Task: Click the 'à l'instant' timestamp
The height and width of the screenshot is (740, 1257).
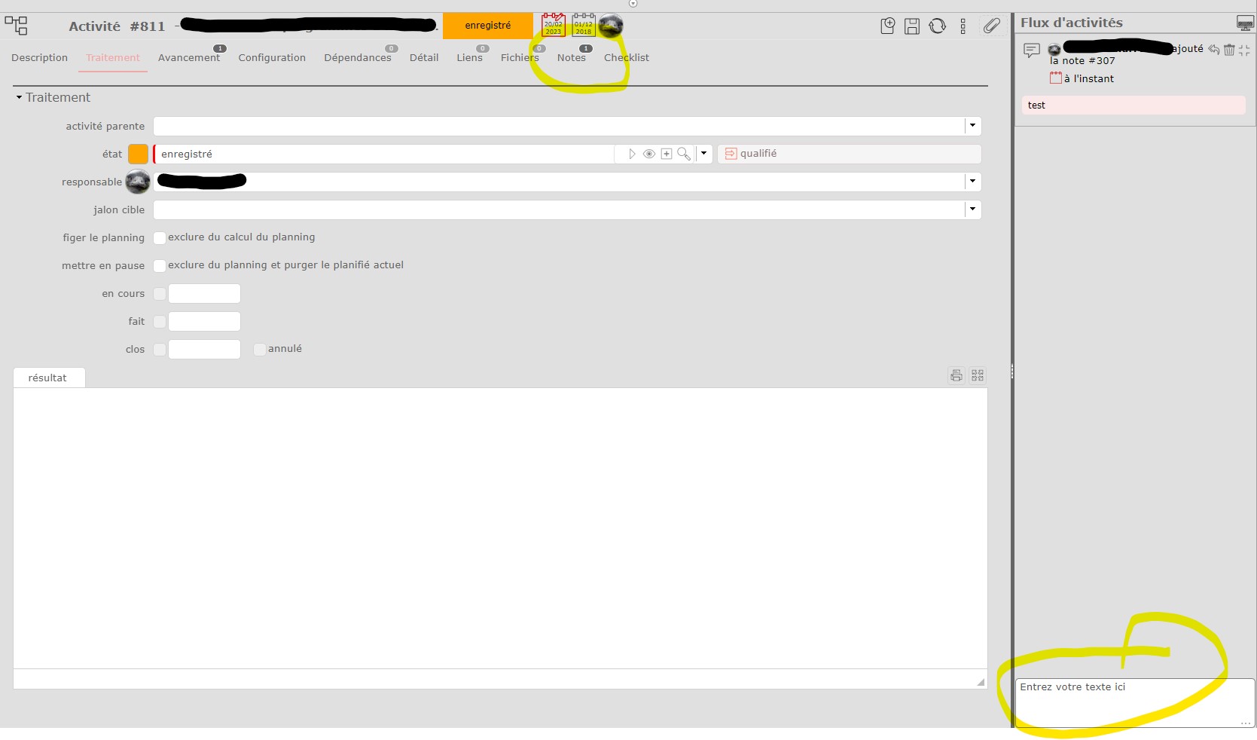Action: tap(1089, 78)
